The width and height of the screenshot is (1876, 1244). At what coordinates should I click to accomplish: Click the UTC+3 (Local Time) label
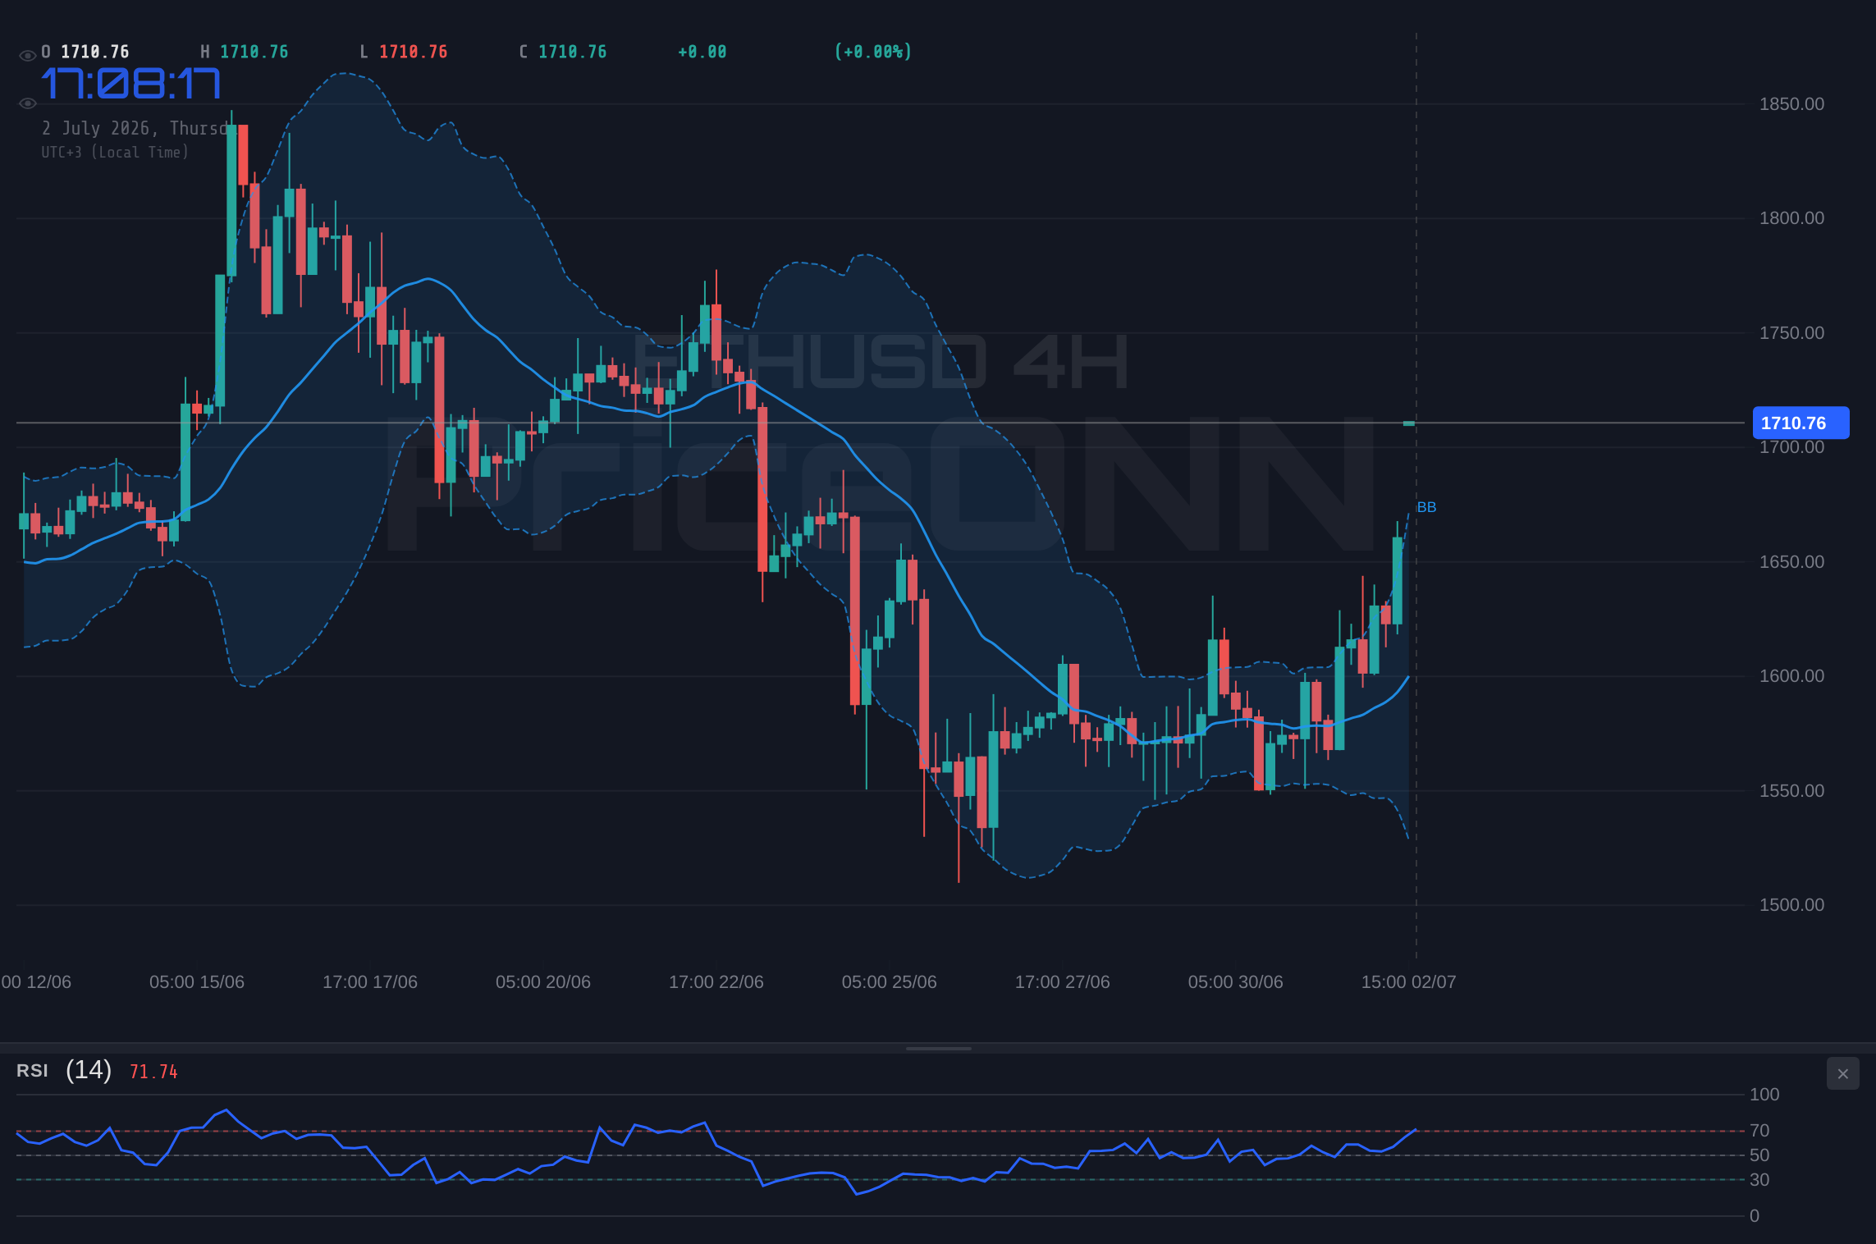point(115,152)
